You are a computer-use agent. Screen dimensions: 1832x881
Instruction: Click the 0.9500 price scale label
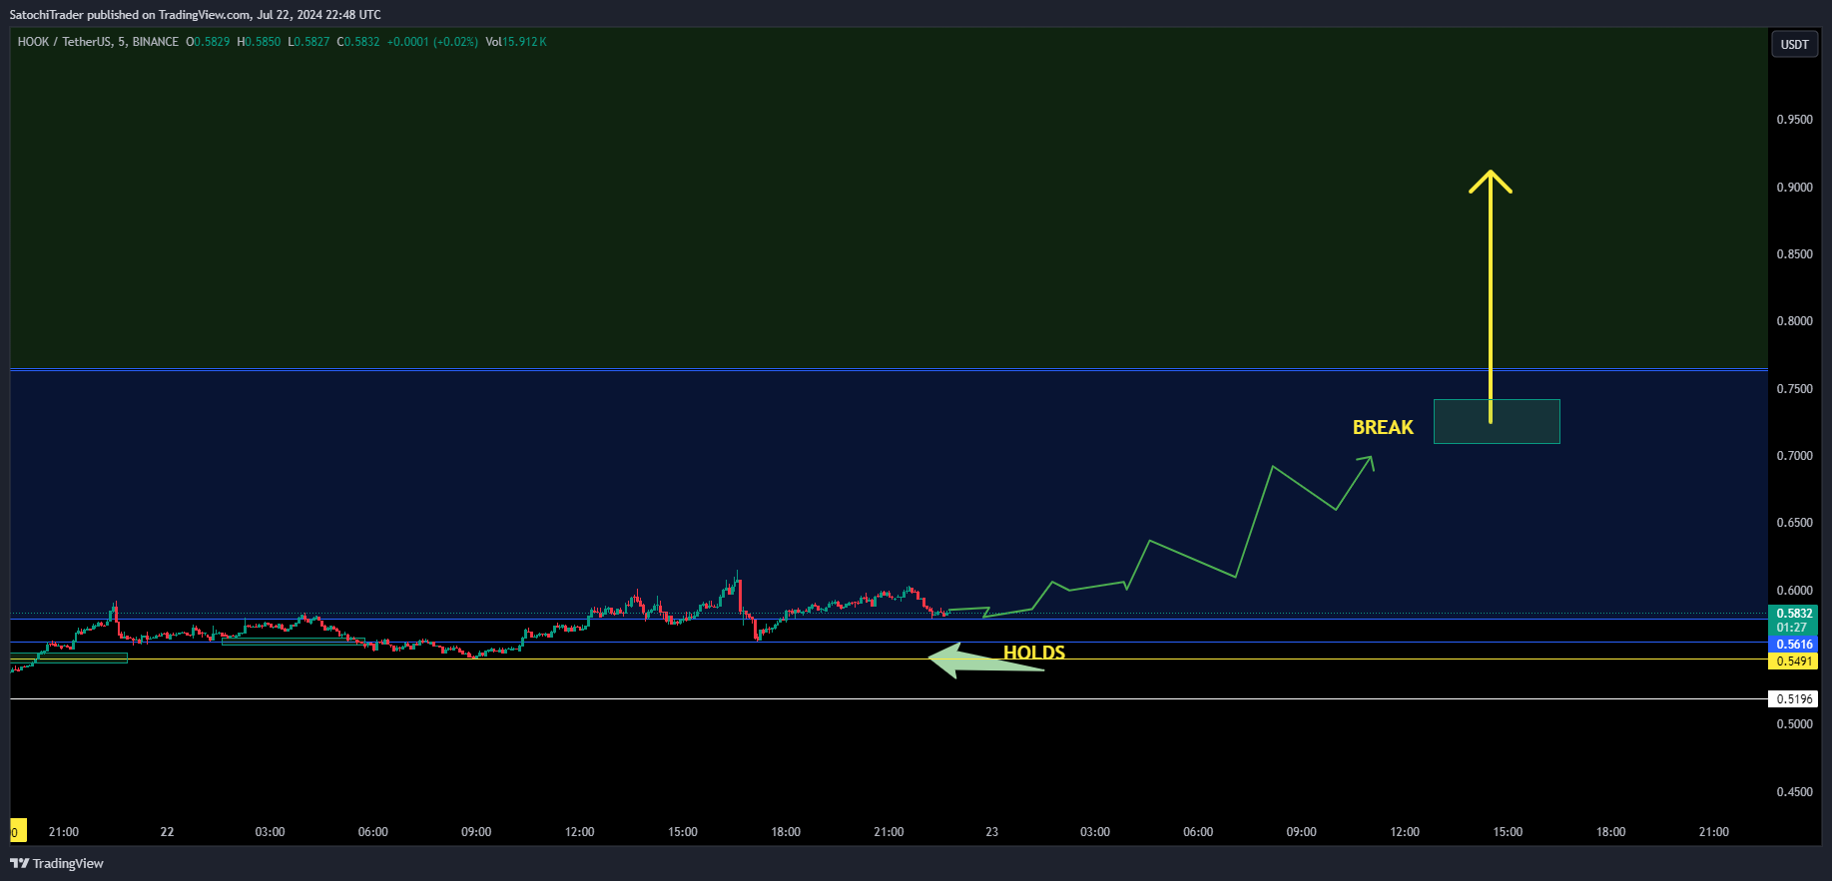[1794, 120]
